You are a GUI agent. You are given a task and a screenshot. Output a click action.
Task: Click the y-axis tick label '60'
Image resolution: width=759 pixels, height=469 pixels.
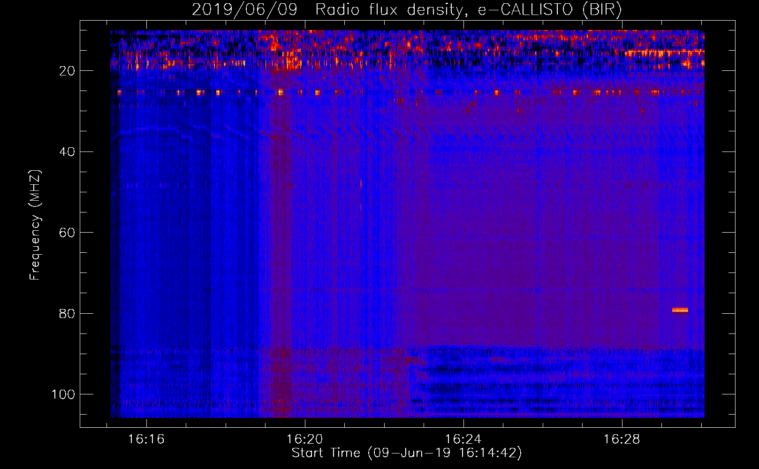[67, 233]
